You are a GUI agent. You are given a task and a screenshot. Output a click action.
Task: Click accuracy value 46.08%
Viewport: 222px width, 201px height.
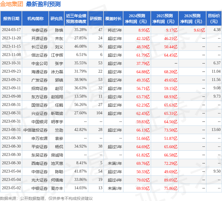coord(80,47)
